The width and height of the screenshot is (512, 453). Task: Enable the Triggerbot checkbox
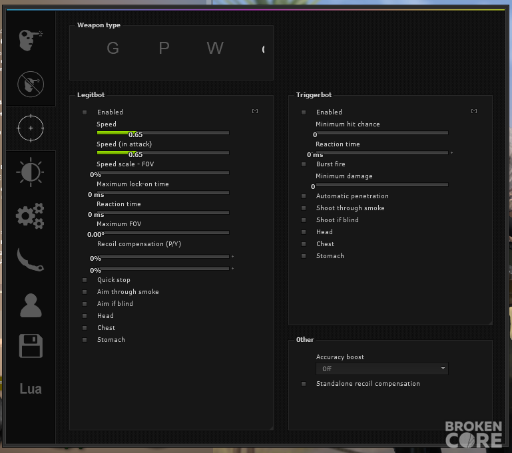304,112
